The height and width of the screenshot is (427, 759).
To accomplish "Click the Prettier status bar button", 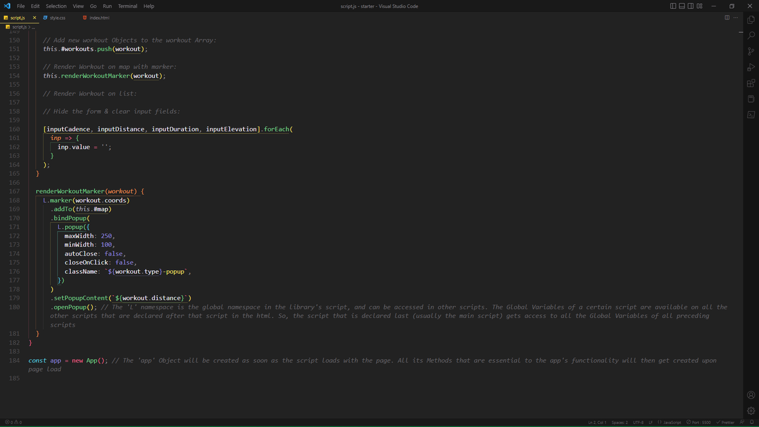I will 726,422.
